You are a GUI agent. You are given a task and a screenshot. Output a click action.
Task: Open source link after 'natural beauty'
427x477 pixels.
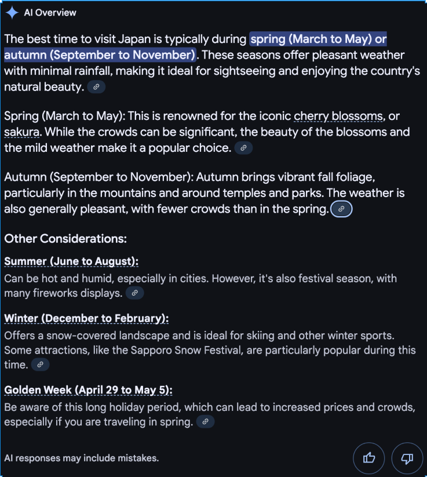(96, 87)
